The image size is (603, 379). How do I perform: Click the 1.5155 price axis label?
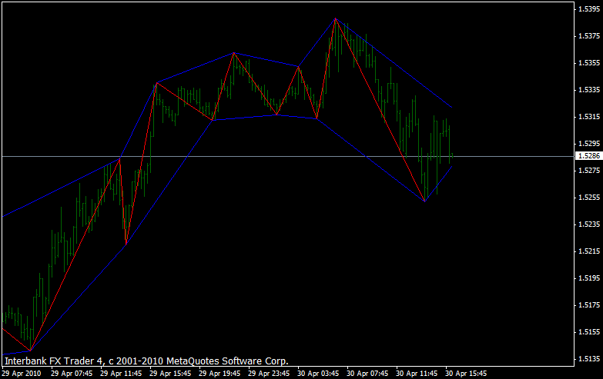589,332
